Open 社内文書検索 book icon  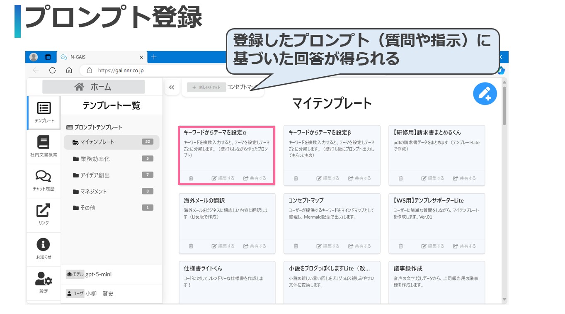[x=44, y=143]
